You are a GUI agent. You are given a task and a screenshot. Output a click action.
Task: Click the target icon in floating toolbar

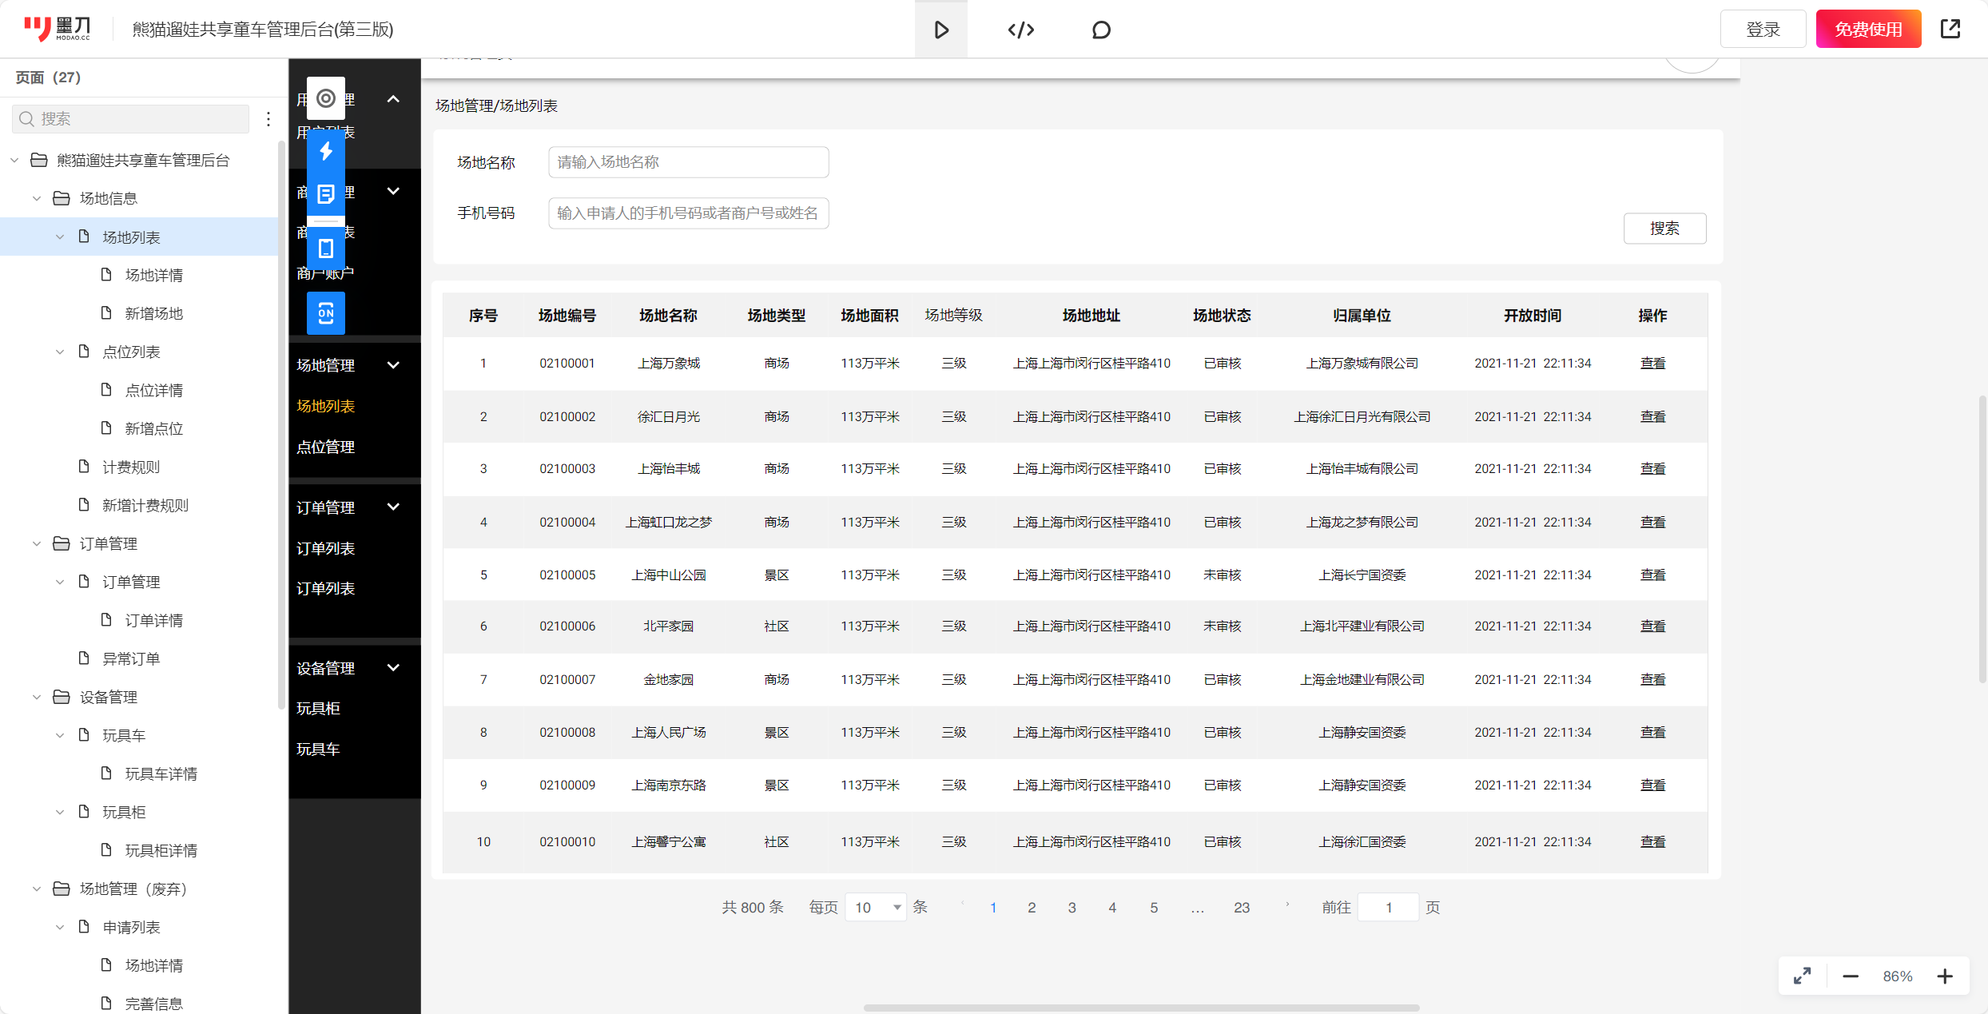coord(326,98)
